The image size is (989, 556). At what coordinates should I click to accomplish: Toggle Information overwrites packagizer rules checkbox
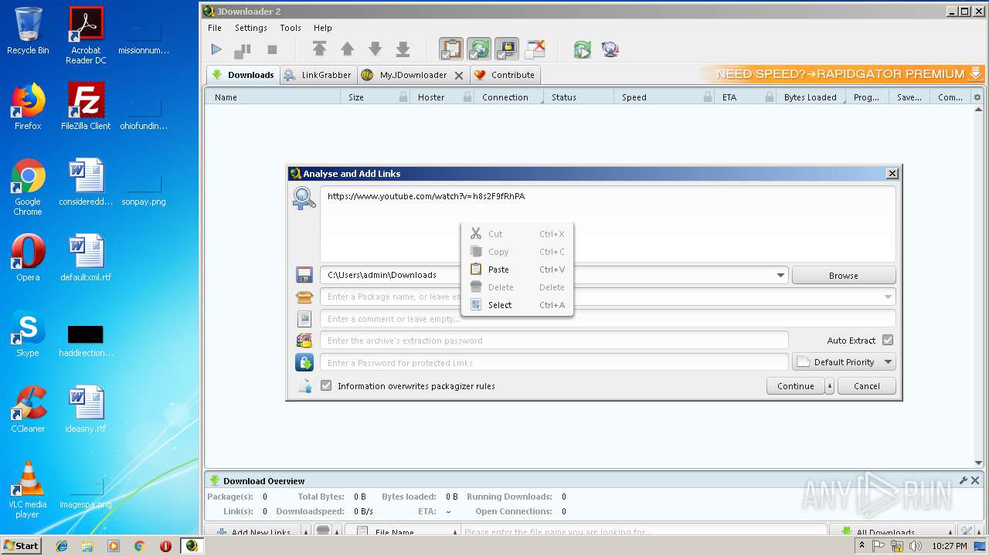pyautogui.click(x=326, y=386)
